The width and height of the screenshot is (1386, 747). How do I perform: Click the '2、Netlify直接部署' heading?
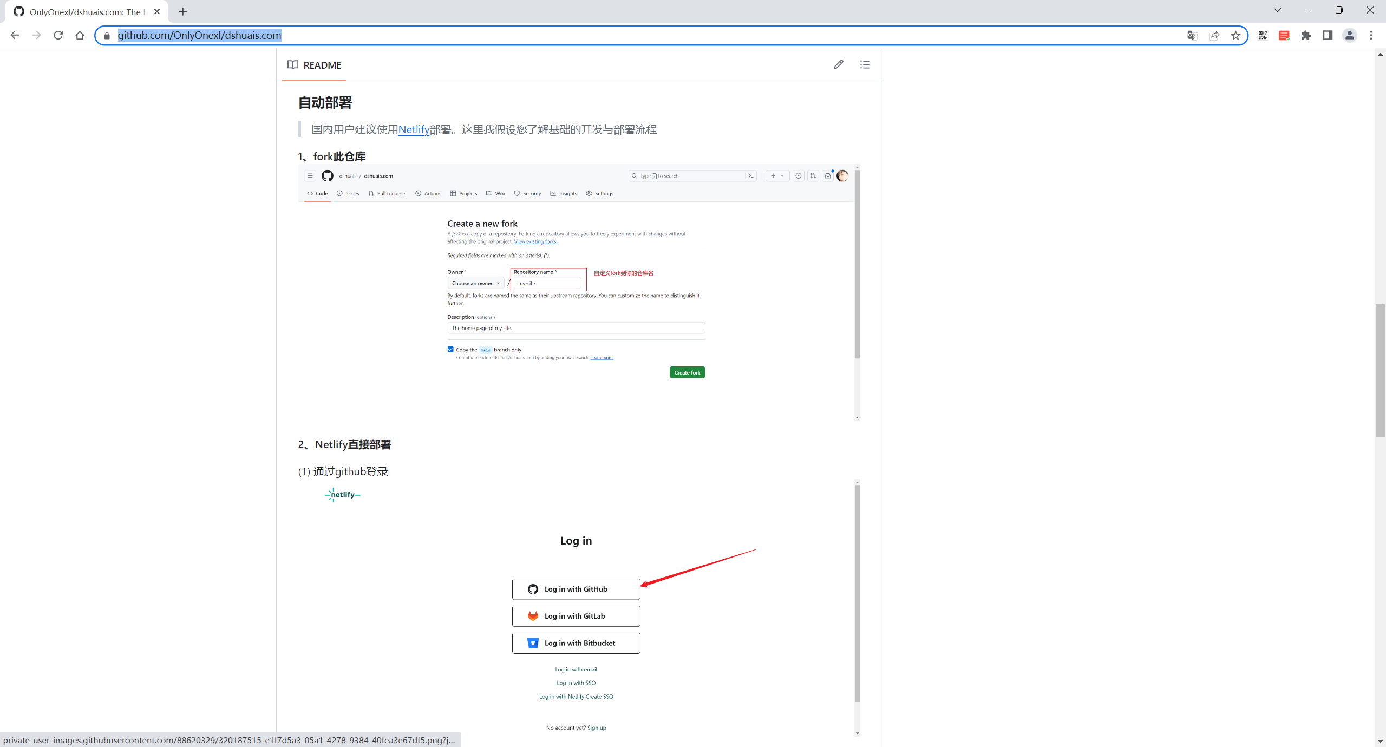pyautogui.click(x=344, y=444)
